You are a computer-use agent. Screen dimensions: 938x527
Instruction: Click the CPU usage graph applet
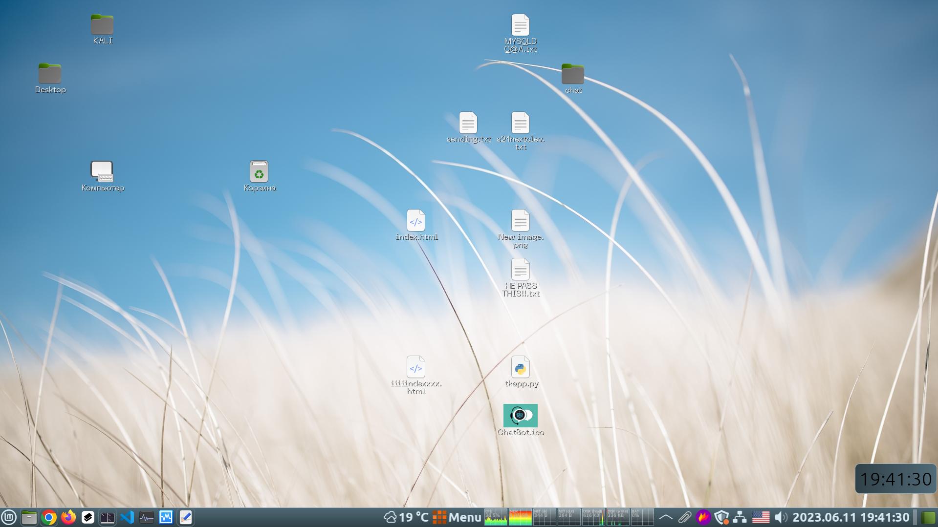[496, 517]
